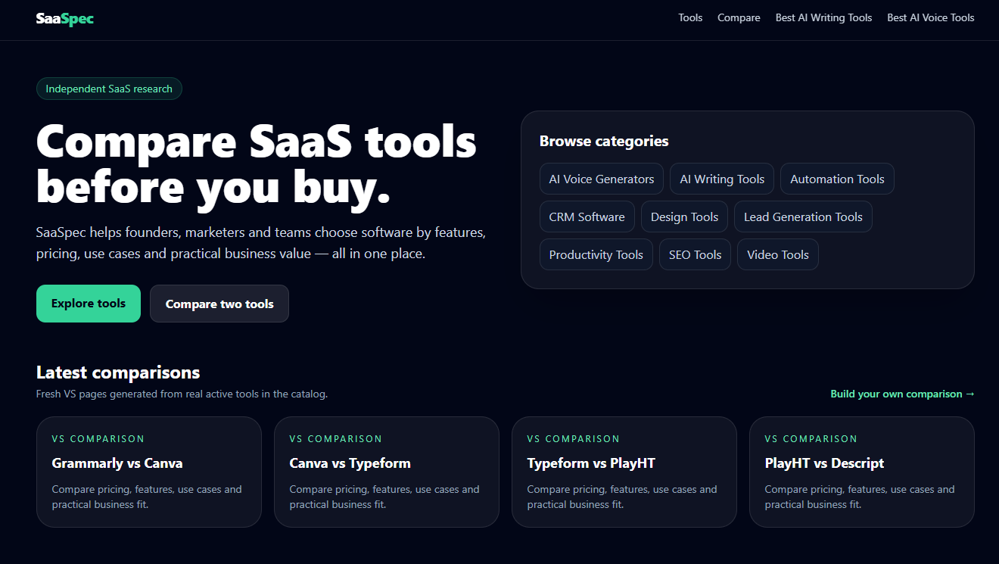Click the Compare SaaS tools before you buy headline
Image resolution: width=999 pixels, height=564 pixels.
point(257,164)
